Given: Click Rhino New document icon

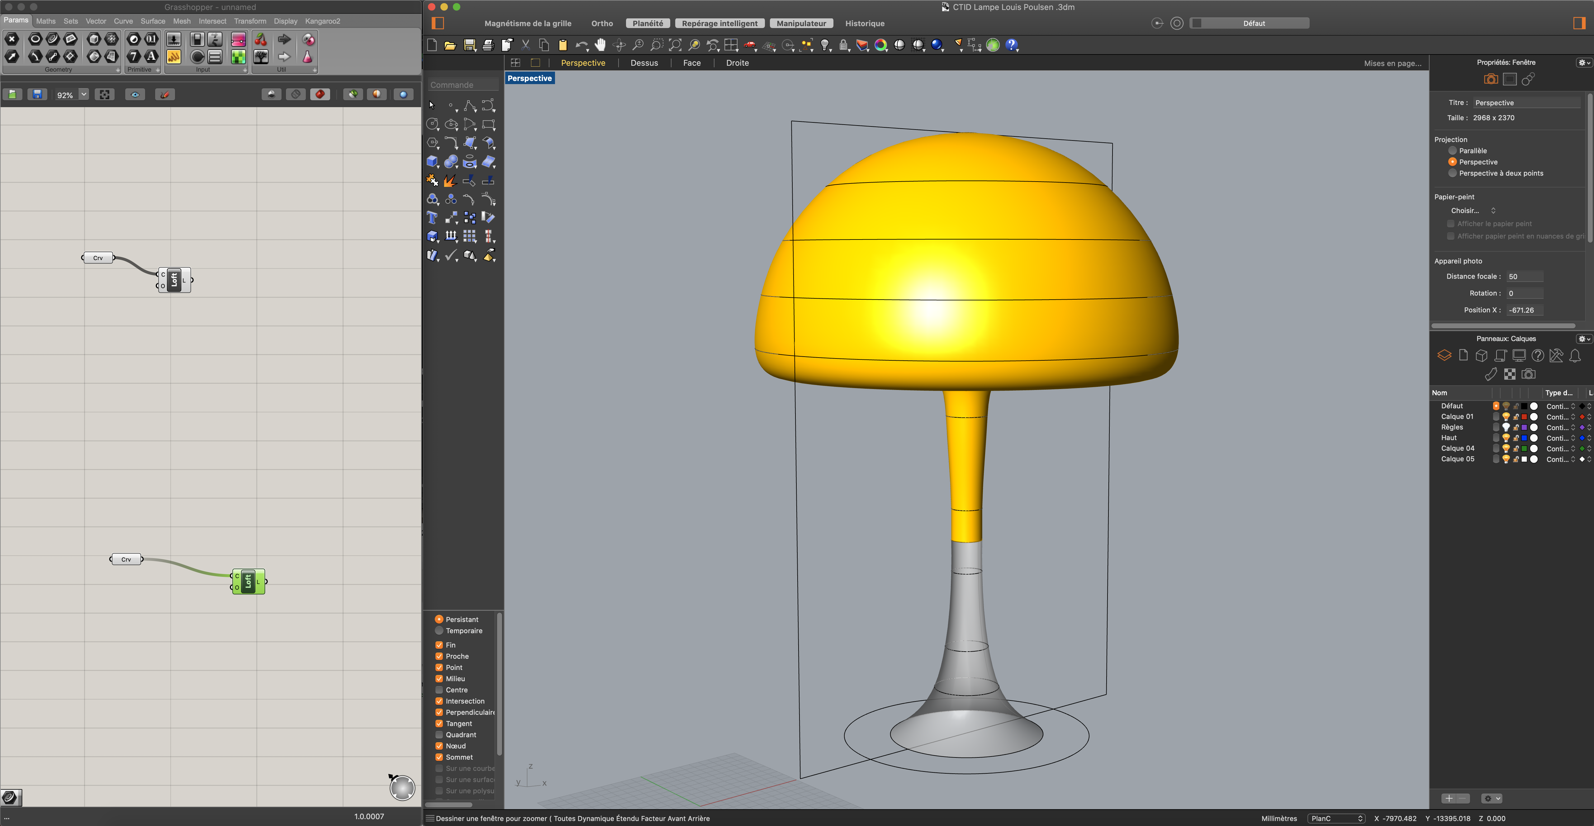Looking at the screenshot, I should (432, 45).
